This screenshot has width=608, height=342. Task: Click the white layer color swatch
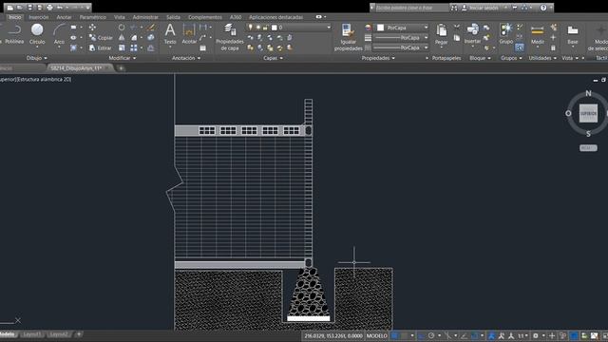(x=275, y=28)
